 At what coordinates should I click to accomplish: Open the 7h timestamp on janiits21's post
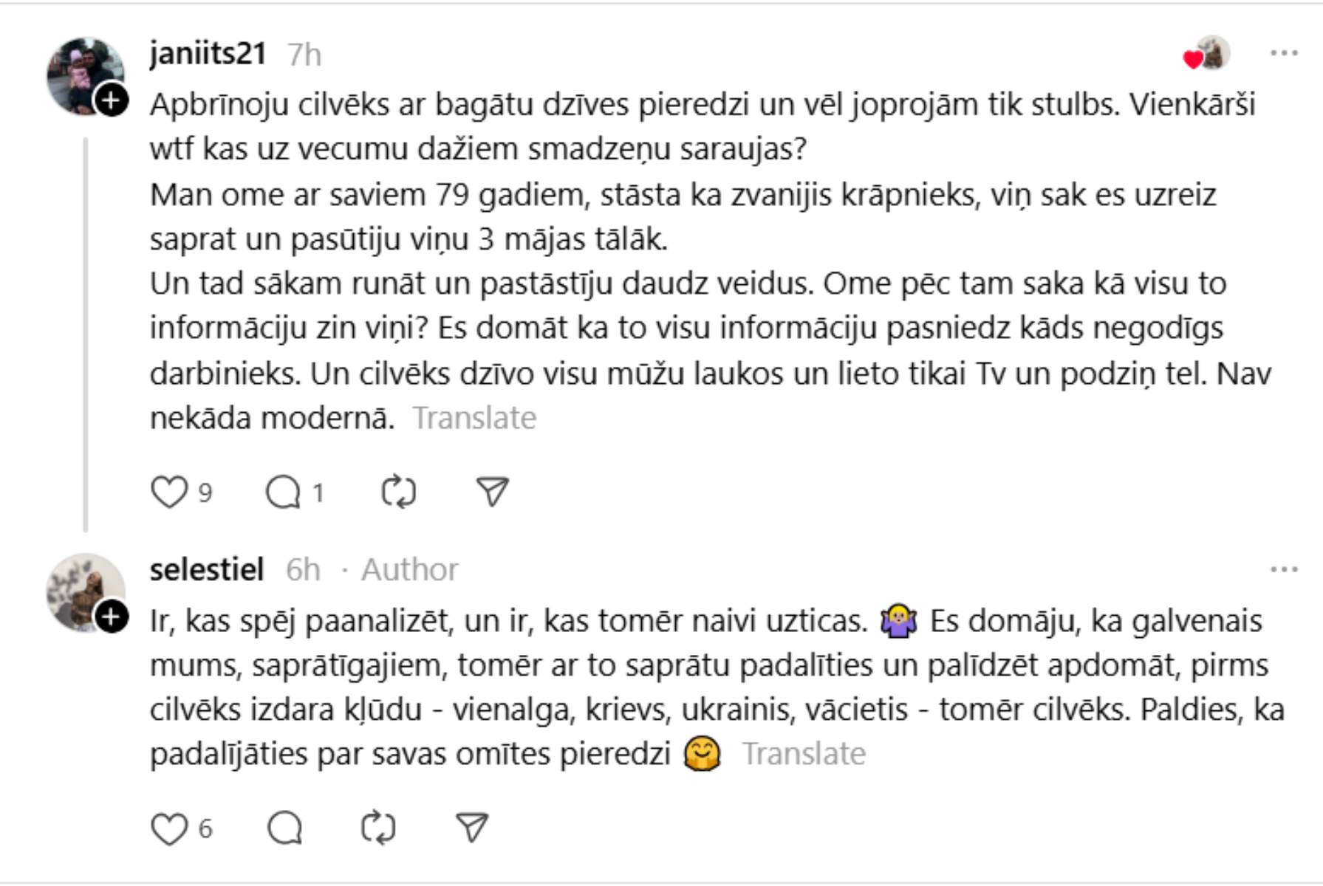304,55
